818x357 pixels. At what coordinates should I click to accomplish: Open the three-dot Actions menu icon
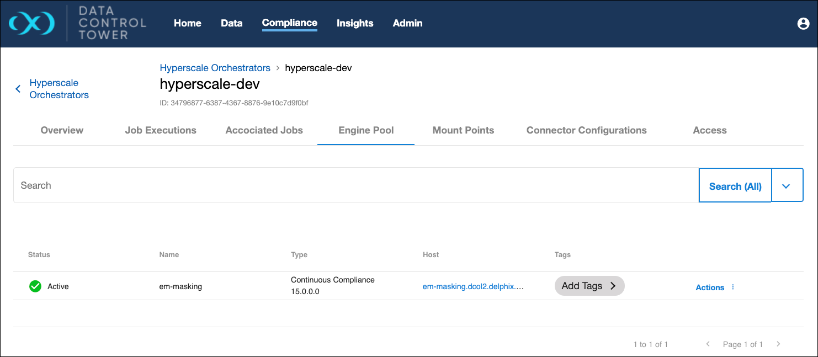733,287
